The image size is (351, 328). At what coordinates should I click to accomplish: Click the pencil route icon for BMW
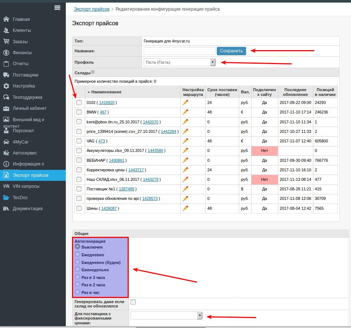coord(185,112)
